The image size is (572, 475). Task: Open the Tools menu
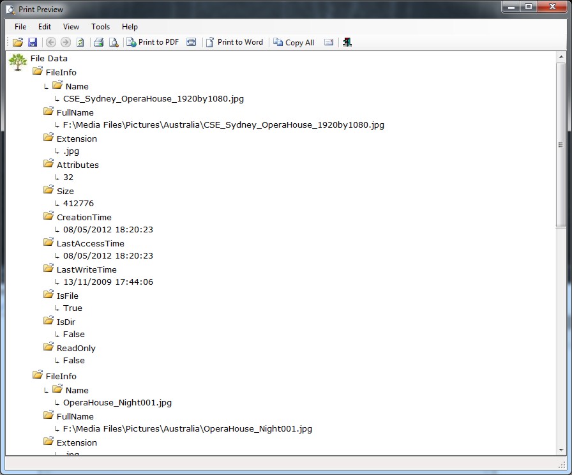coord(100,27)
